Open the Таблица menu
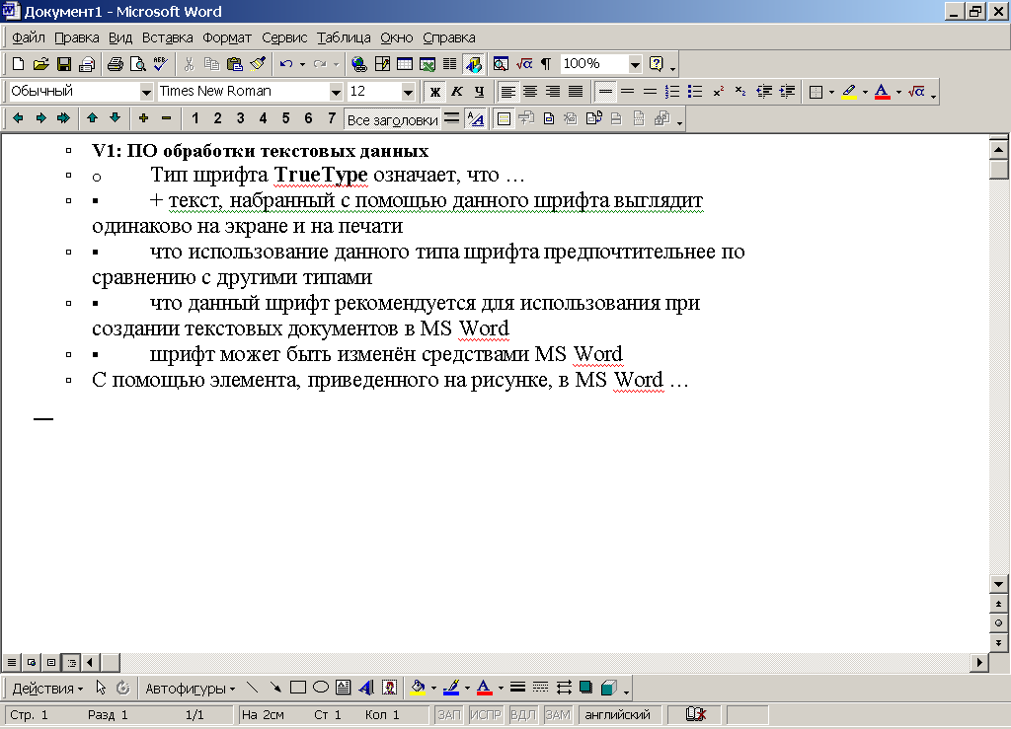Viewport: 1011px width, 729px height. pyautogui.click(x=344, y=38)
